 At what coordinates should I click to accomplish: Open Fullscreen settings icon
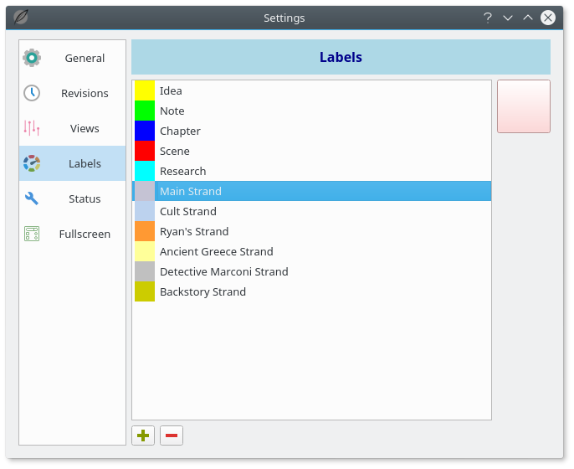[x=32, y=234]
